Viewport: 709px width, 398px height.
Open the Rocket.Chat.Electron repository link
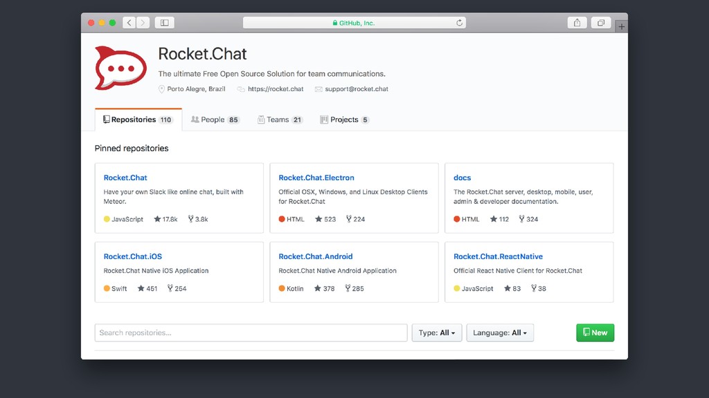[x=316, y=178]
